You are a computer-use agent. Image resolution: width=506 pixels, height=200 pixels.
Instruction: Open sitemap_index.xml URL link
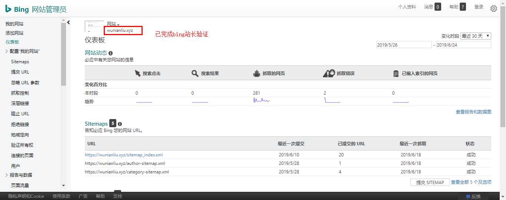[124, 155]
